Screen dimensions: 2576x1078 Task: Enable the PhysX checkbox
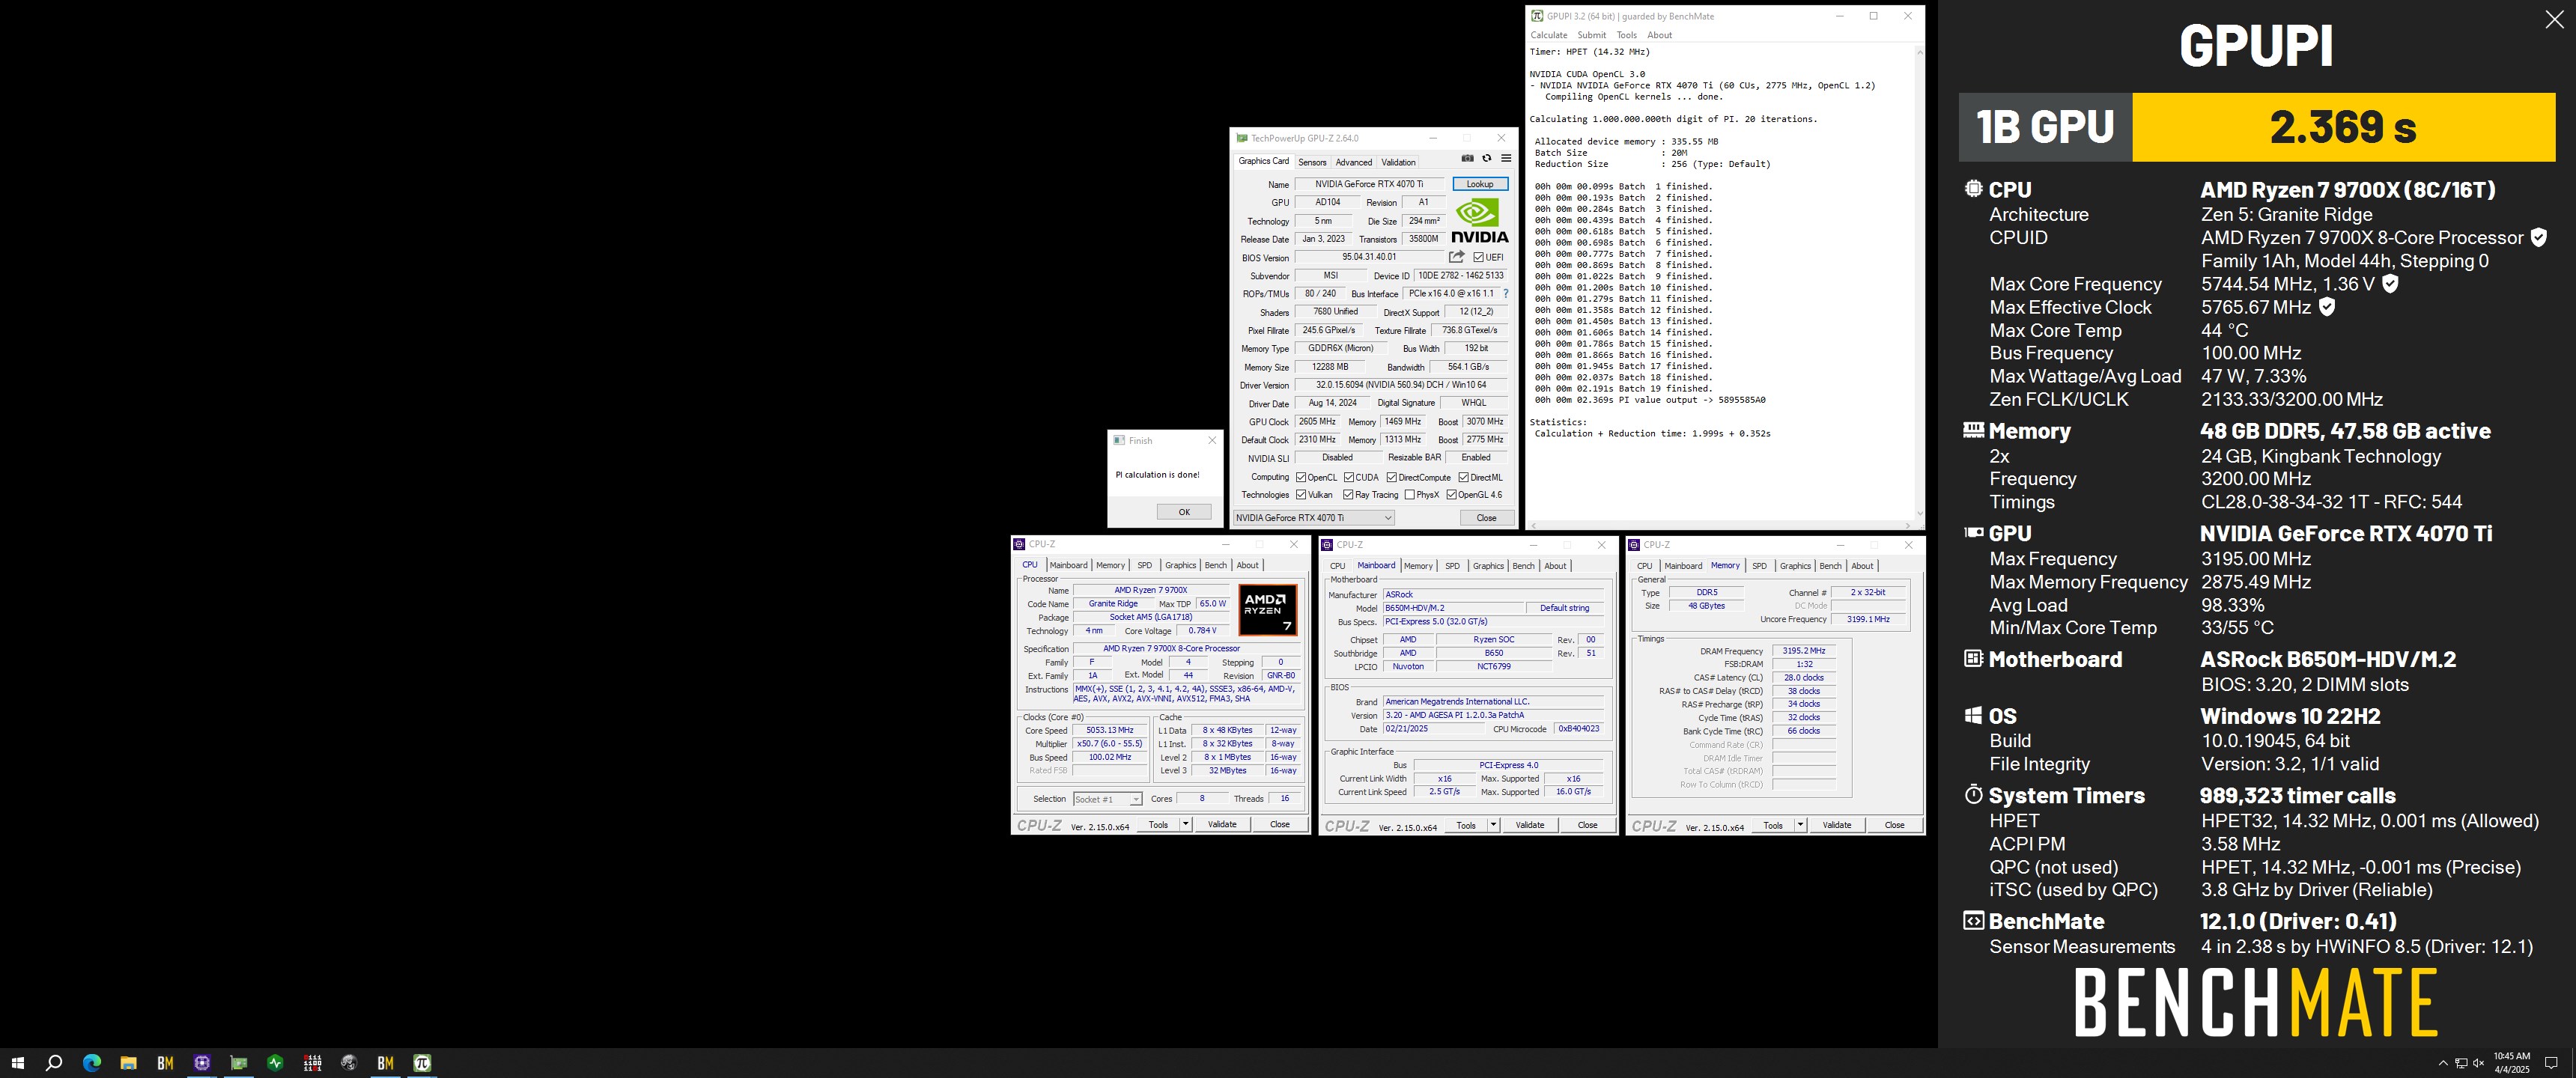coord(1409,495)
